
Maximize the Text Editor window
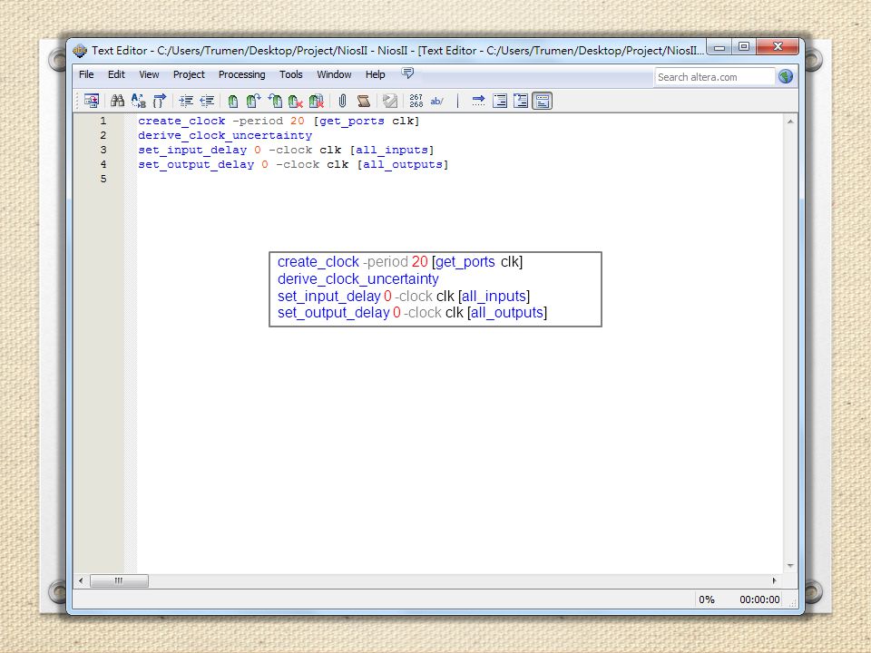(744, 47)
